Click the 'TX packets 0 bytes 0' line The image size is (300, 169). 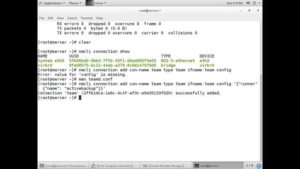pos(92,28)
